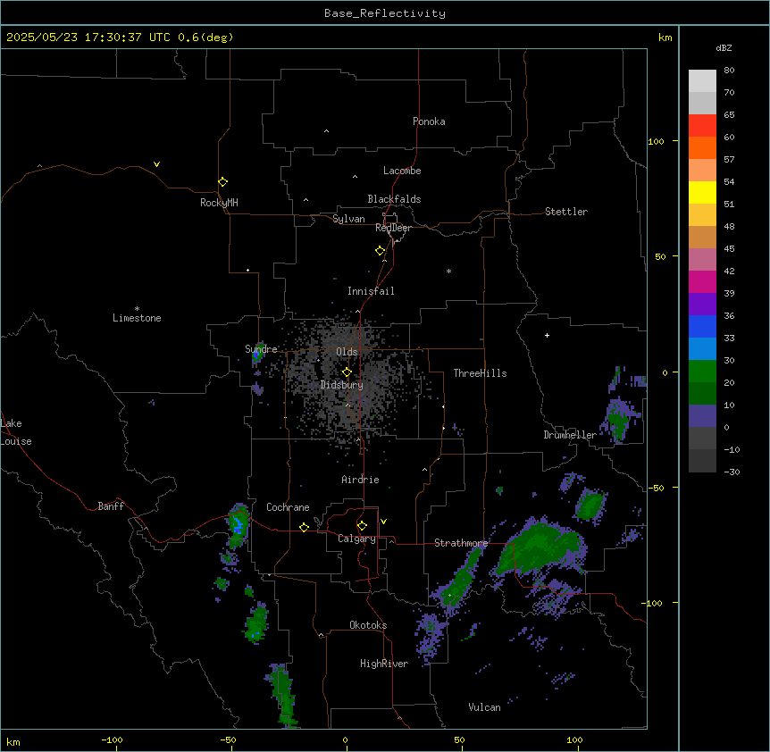The image size is (770, 752).
Task: Select the yellow diamond marker east of Cochrane
Action: (304, 527)
